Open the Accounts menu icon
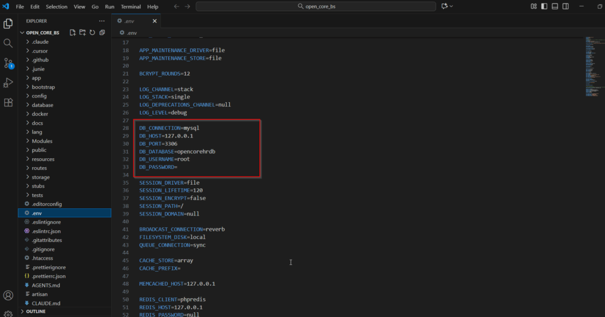This screenshot has height=317, width=605. tap(8, 295)
